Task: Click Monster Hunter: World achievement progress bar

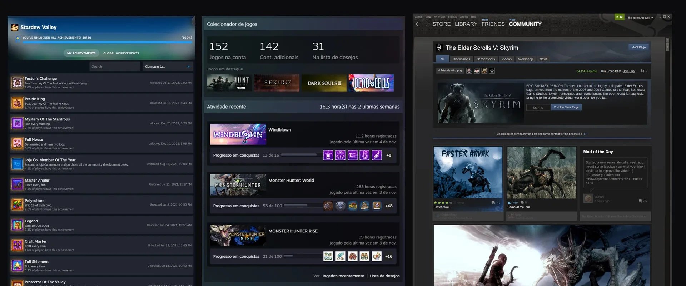Action: click(303, 206)
